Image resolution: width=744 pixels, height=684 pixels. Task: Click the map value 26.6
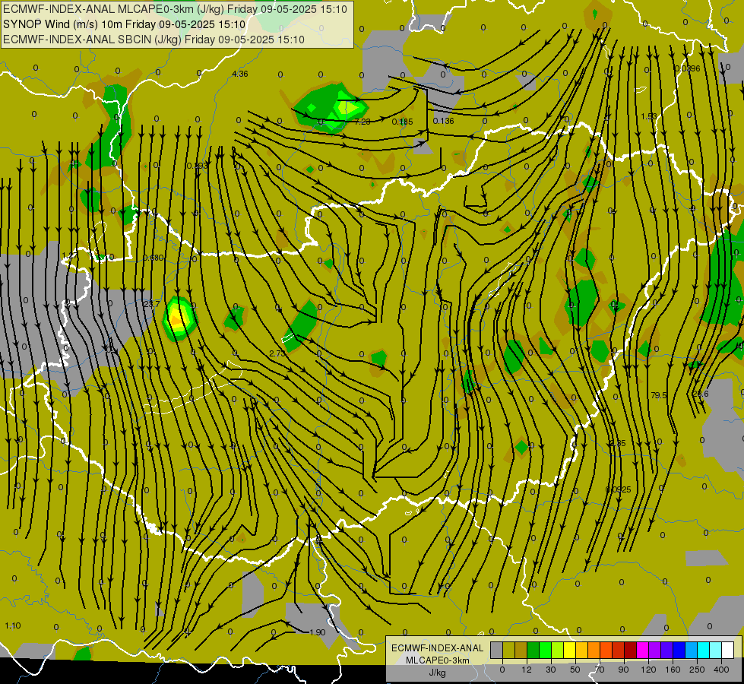[x=701, y=394]
